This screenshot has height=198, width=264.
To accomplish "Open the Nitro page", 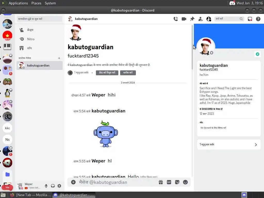I will tap(39, 39).
